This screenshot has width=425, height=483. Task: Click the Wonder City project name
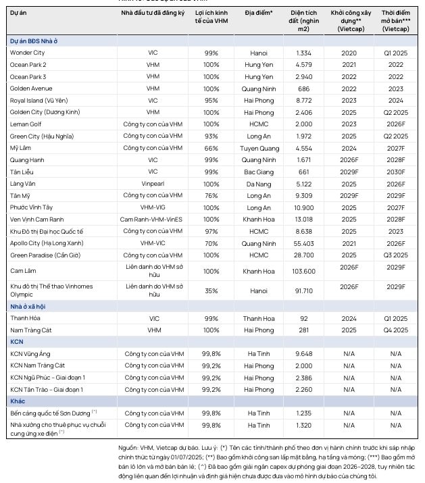28,53
